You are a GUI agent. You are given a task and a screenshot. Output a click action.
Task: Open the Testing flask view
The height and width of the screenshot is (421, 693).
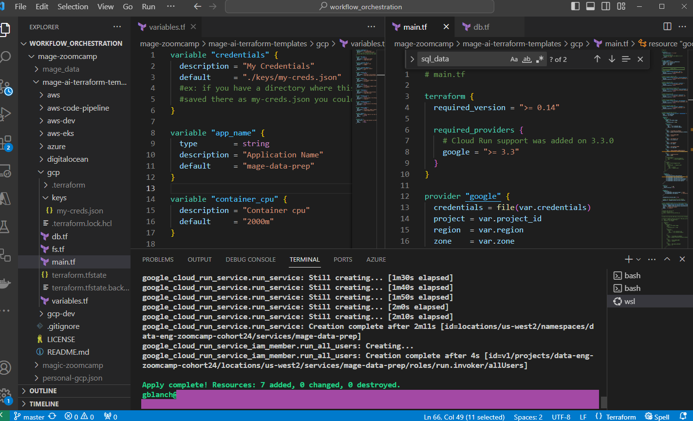5,226
